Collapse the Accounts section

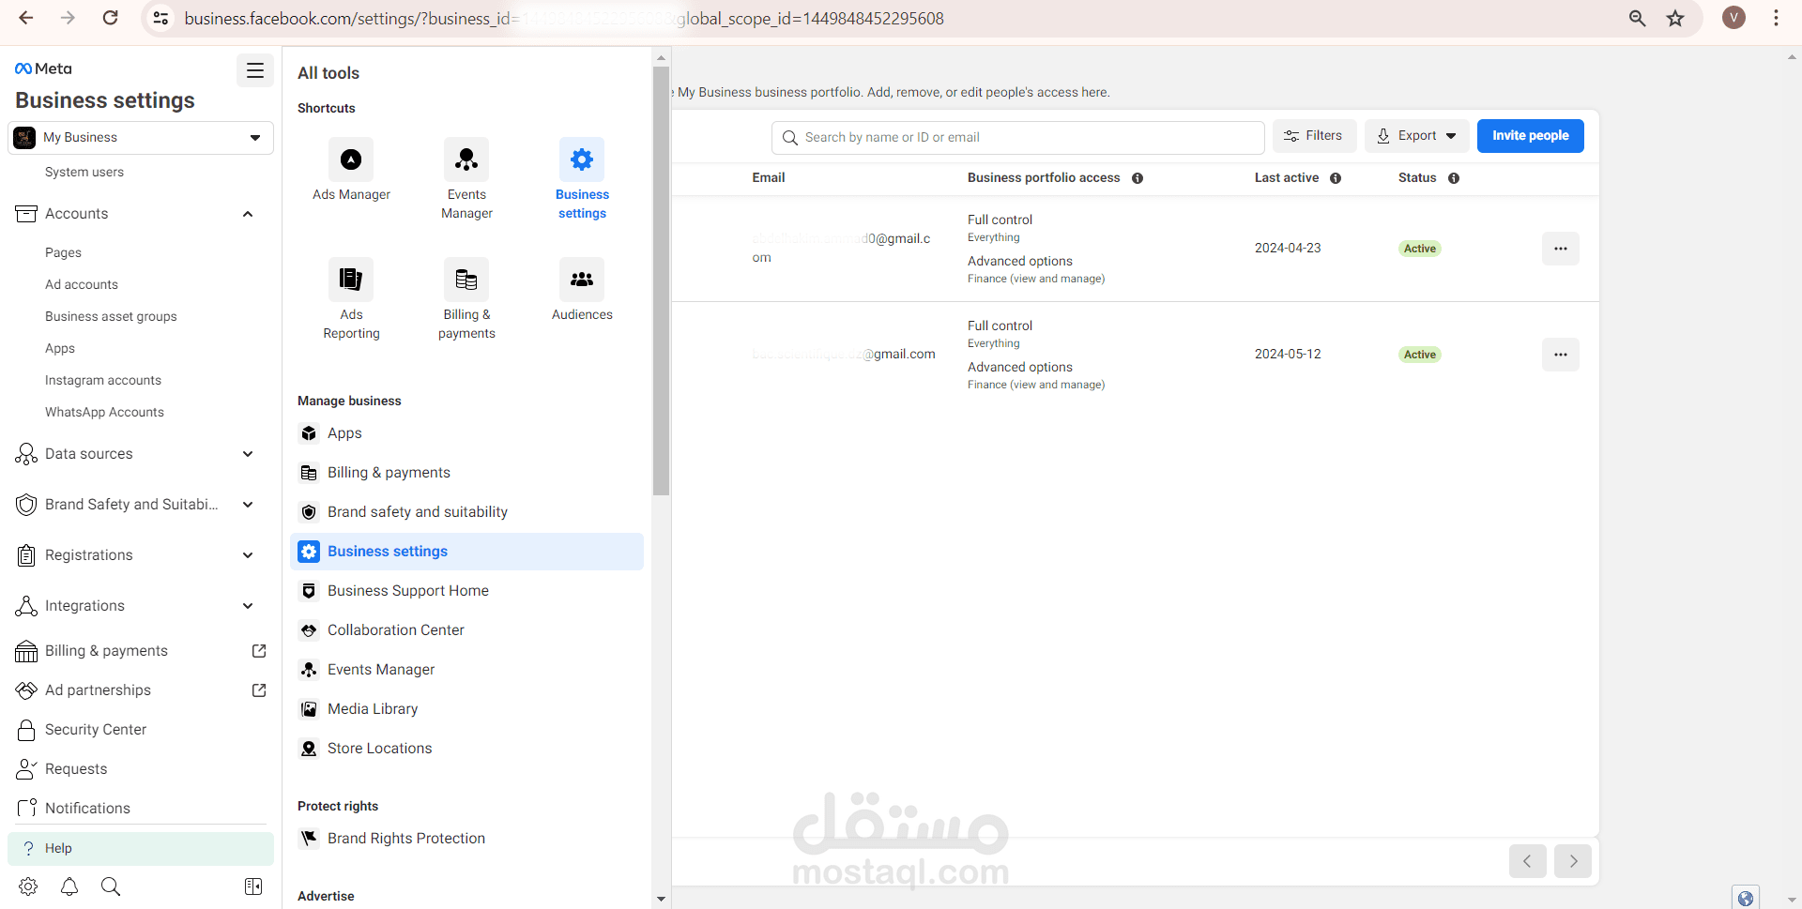pos(248,214)
